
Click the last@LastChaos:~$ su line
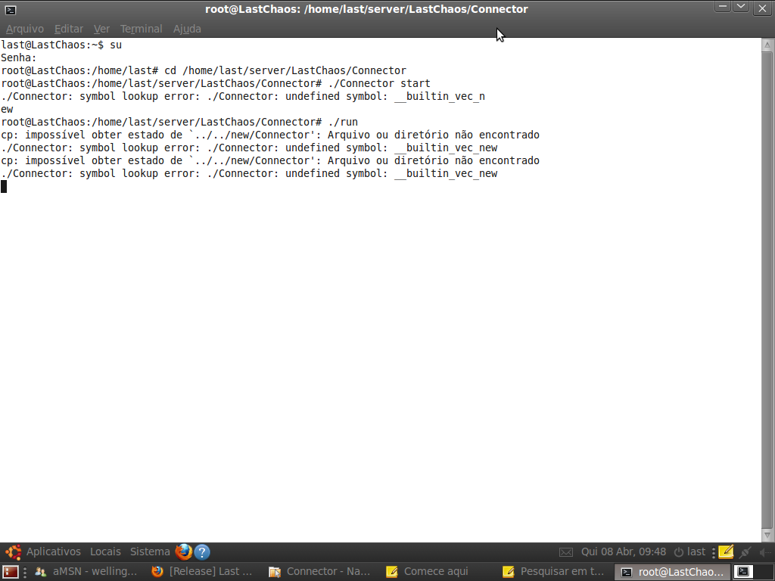(x=61, y=45)
